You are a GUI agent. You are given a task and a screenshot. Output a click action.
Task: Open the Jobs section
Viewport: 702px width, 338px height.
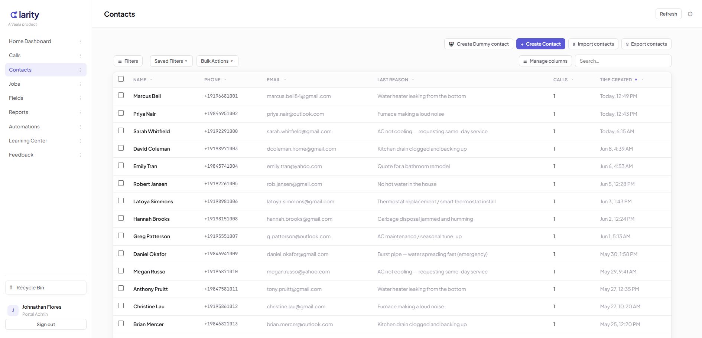pyautogui.click(x=14, y=84)
